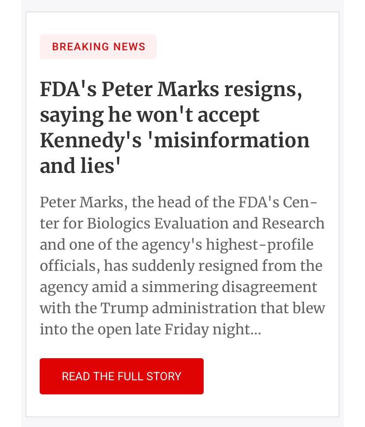
Task: Open the Peter Marks resignation headline
Action: point(174,128)
